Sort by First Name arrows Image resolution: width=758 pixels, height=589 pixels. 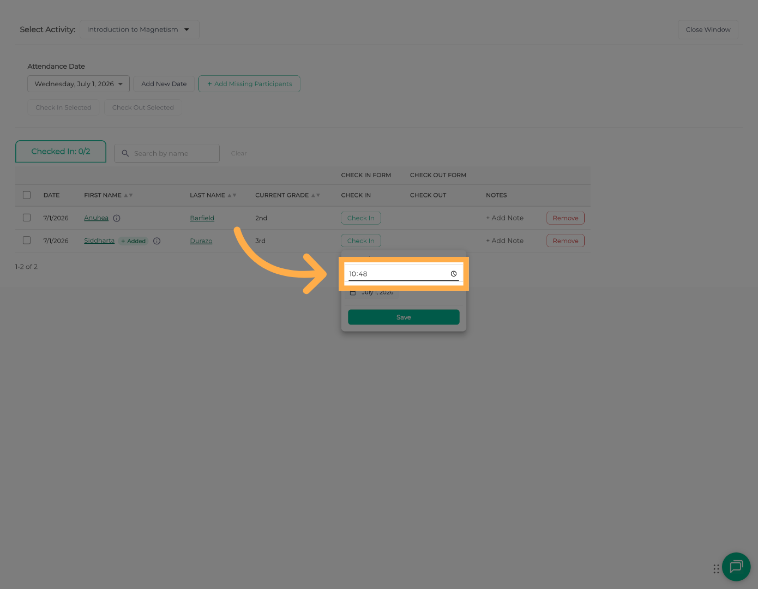129,195
